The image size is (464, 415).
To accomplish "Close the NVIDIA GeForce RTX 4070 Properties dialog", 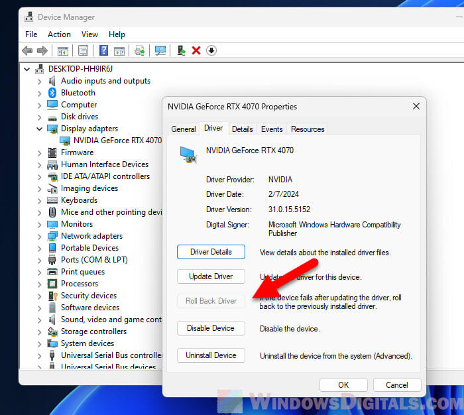I will pos(416,106).
